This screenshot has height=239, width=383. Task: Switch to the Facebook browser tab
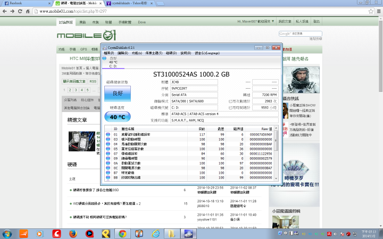[x=27, y=3]
